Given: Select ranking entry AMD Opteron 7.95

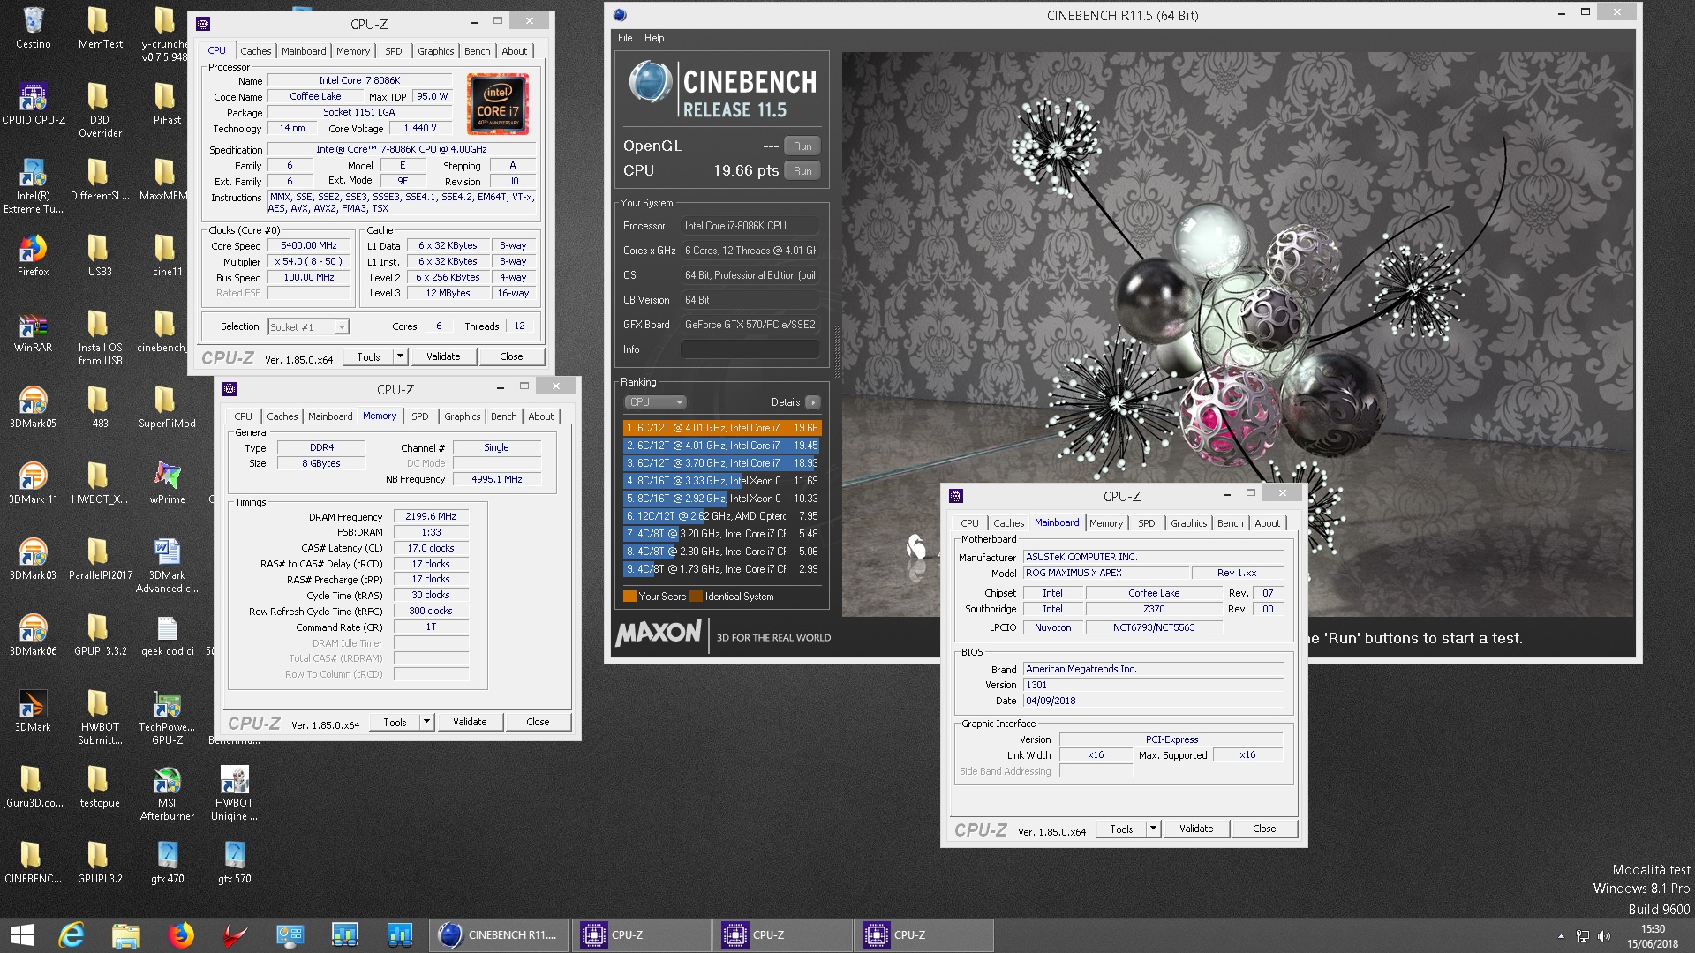Looking at the screenshot, I should coord(722,516).
